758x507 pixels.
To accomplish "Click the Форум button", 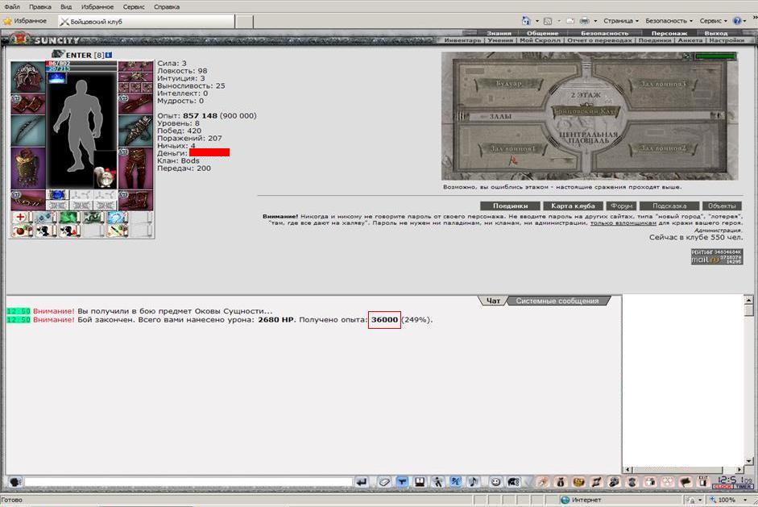I will pos(621,206).
